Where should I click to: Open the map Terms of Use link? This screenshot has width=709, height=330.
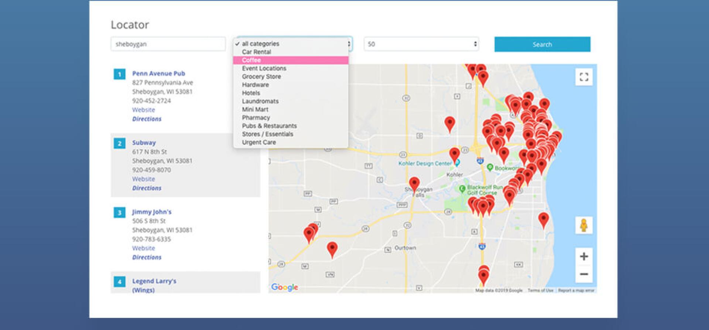click(x=540, y=290)
